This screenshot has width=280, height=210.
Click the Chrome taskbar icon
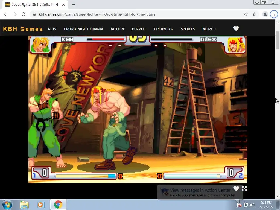point(58,205)
